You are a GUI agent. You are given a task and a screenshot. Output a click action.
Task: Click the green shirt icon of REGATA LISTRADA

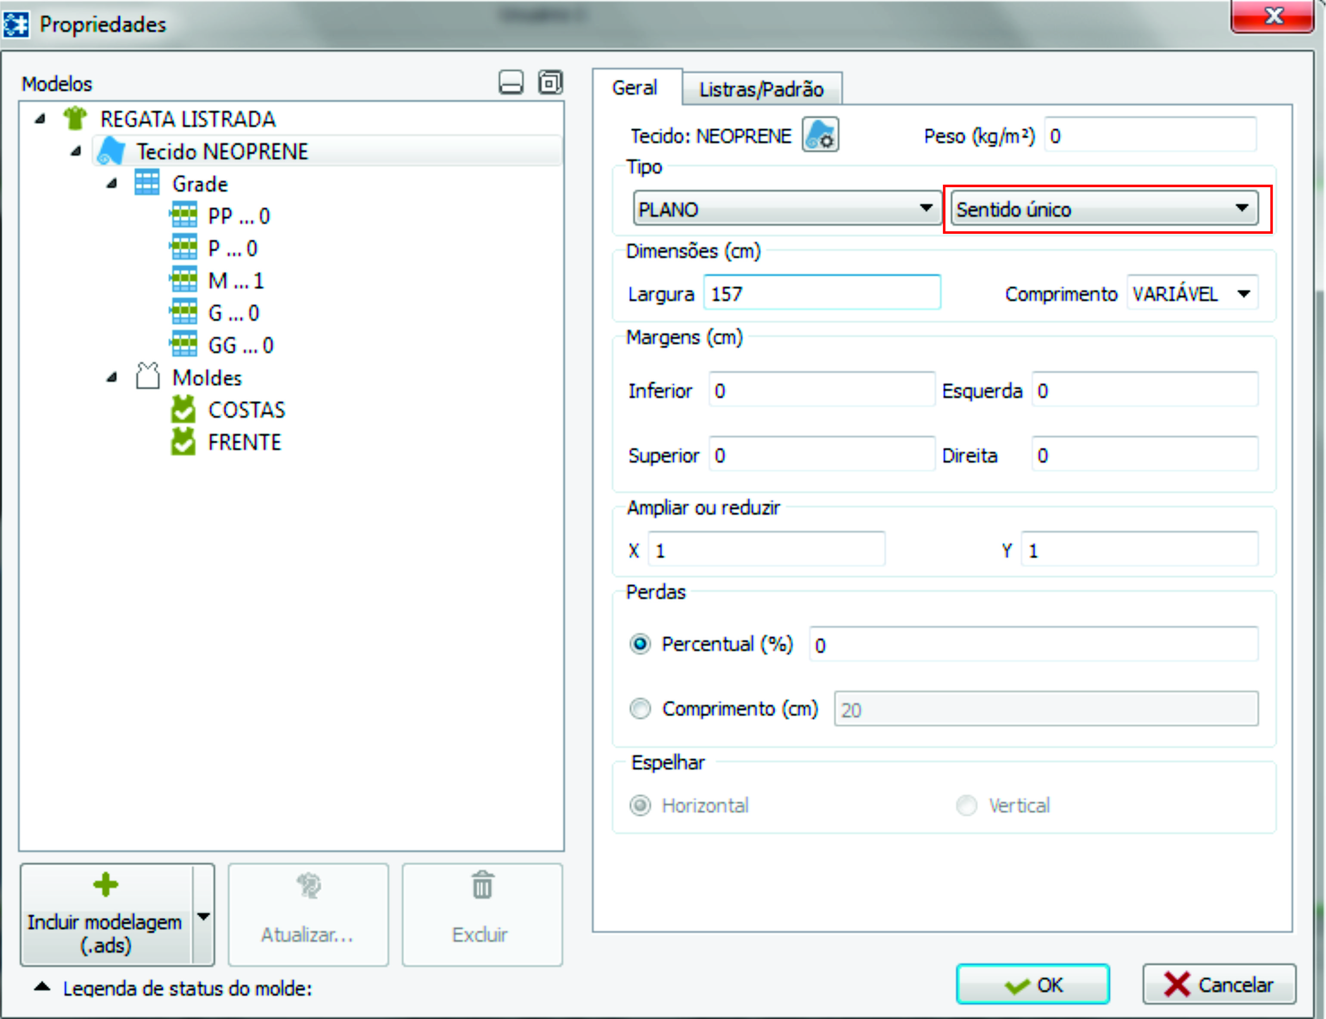pyautogui.click(x=75, y=119)
